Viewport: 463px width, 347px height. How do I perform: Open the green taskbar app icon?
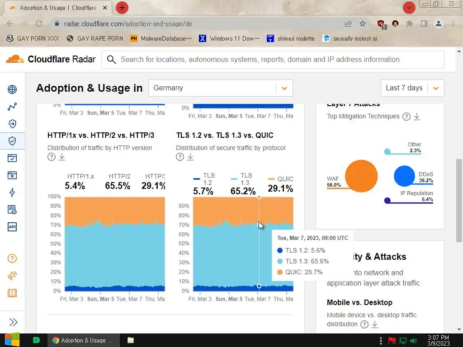[36, 340]
